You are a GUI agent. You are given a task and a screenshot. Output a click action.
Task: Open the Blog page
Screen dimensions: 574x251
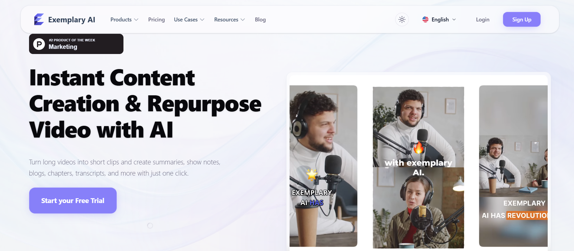click(260, 20)
